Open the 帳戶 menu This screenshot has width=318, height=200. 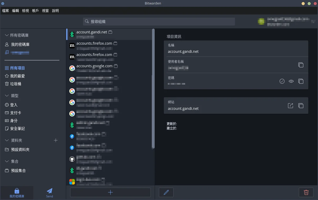pyautogui.click(x=35, y=11)
